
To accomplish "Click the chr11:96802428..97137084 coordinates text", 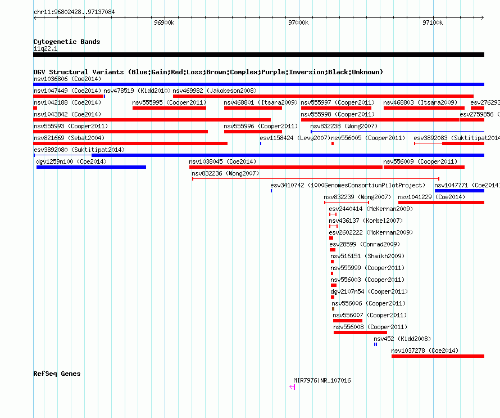I will click(x=74, y=12).
